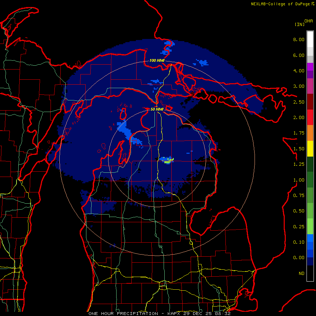
Task: Select the 4.00 legend value
Action: [x=299, y=71]
